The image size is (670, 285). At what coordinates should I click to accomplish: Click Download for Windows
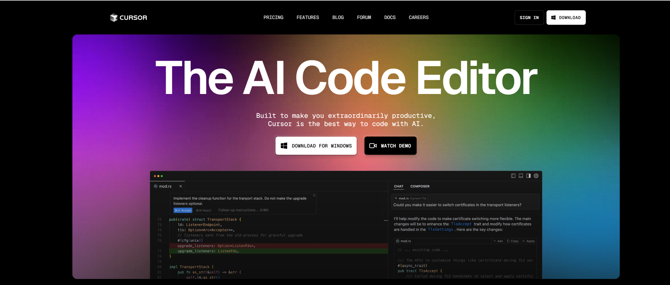pyautogui.click(x=316, y=146)
